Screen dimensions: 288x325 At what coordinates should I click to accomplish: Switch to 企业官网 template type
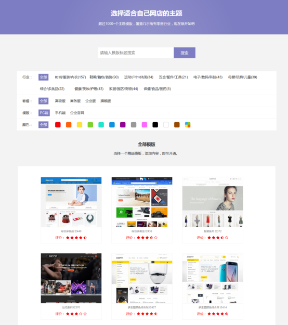[77, 113]
